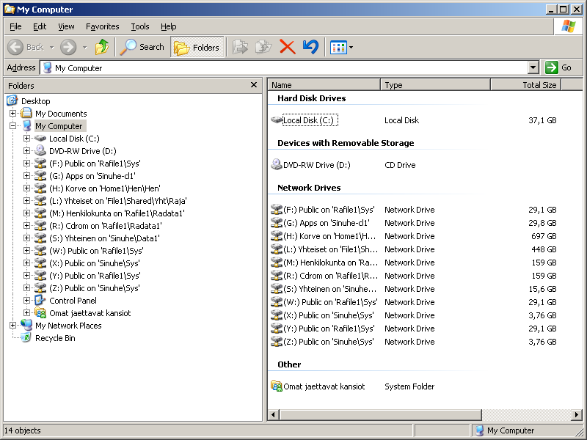587x440 pixels.
Task: Click DVD-RW Drive (D:) icon in tree
Action: (40, 151)
